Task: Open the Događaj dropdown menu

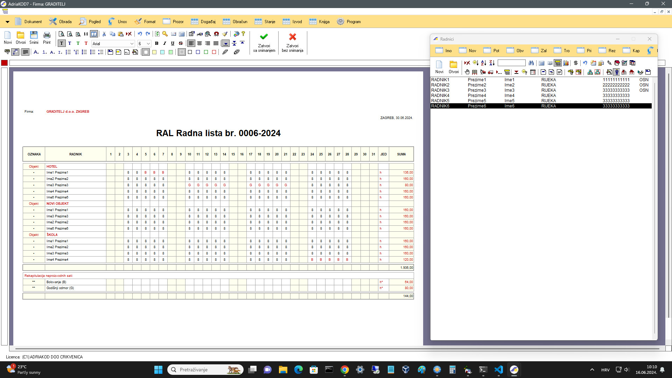Action: pos(203,22)
